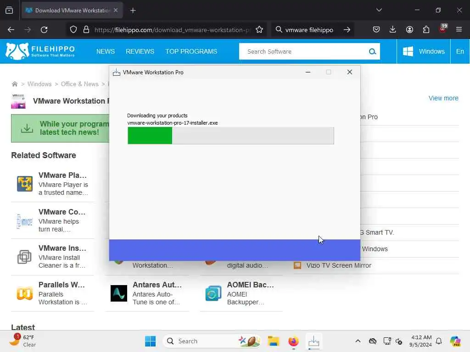The width and height of the screenshot is (470, 352).
Task: Minimize the VMware Workstation Pro installer window
Action: point(308,72)
